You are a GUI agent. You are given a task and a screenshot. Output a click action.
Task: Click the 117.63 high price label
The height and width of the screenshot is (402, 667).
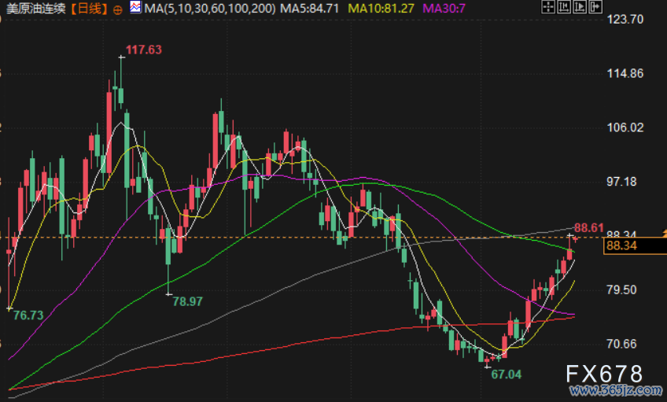click(144, 50)
